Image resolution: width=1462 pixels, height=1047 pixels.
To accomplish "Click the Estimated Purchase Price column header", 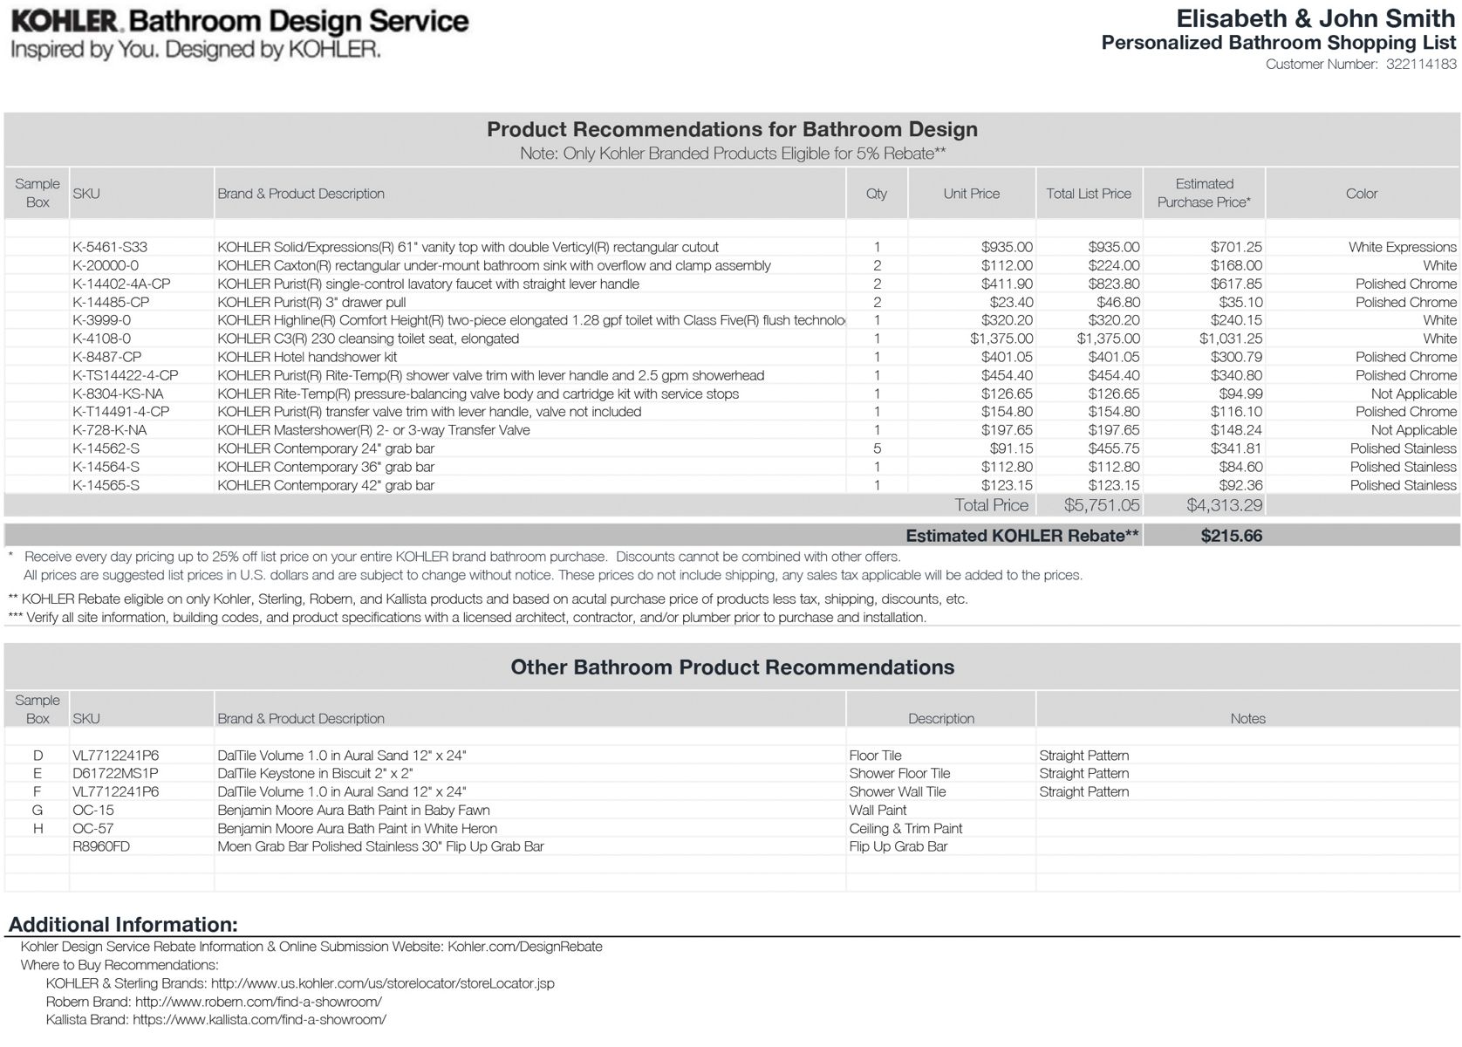I will pyautogui.click(x=1204, y=193).
